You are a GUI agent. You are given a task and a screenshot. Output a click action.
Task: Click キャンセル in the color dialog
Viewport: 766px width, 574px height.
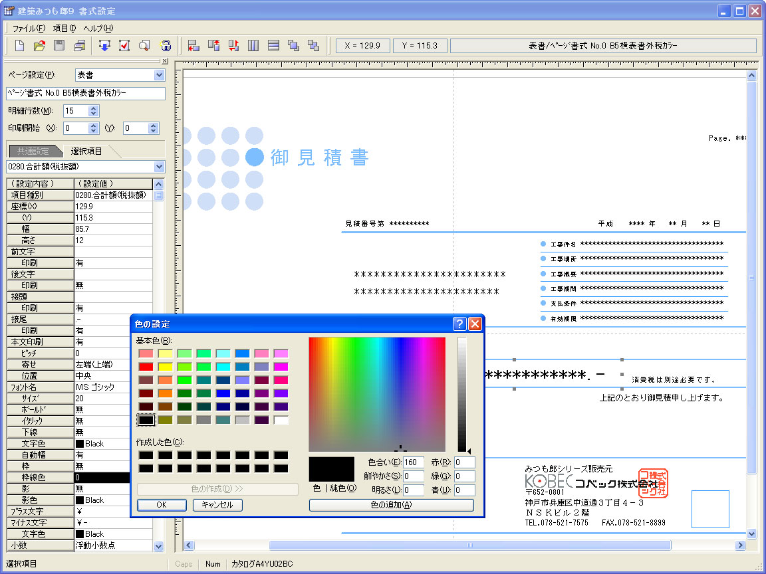[x=217, y=505]
